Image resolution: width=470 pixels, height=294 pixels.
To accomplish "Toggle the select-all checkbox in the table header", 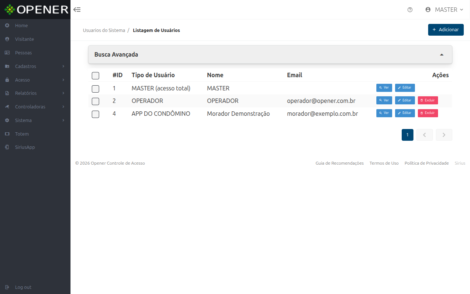I will pyautogui.click(x=95, y=76).
